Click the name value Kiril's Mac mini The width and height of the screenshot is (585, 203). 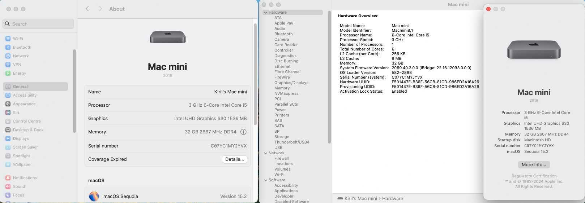pyautogui.click(x=230, y=92)
